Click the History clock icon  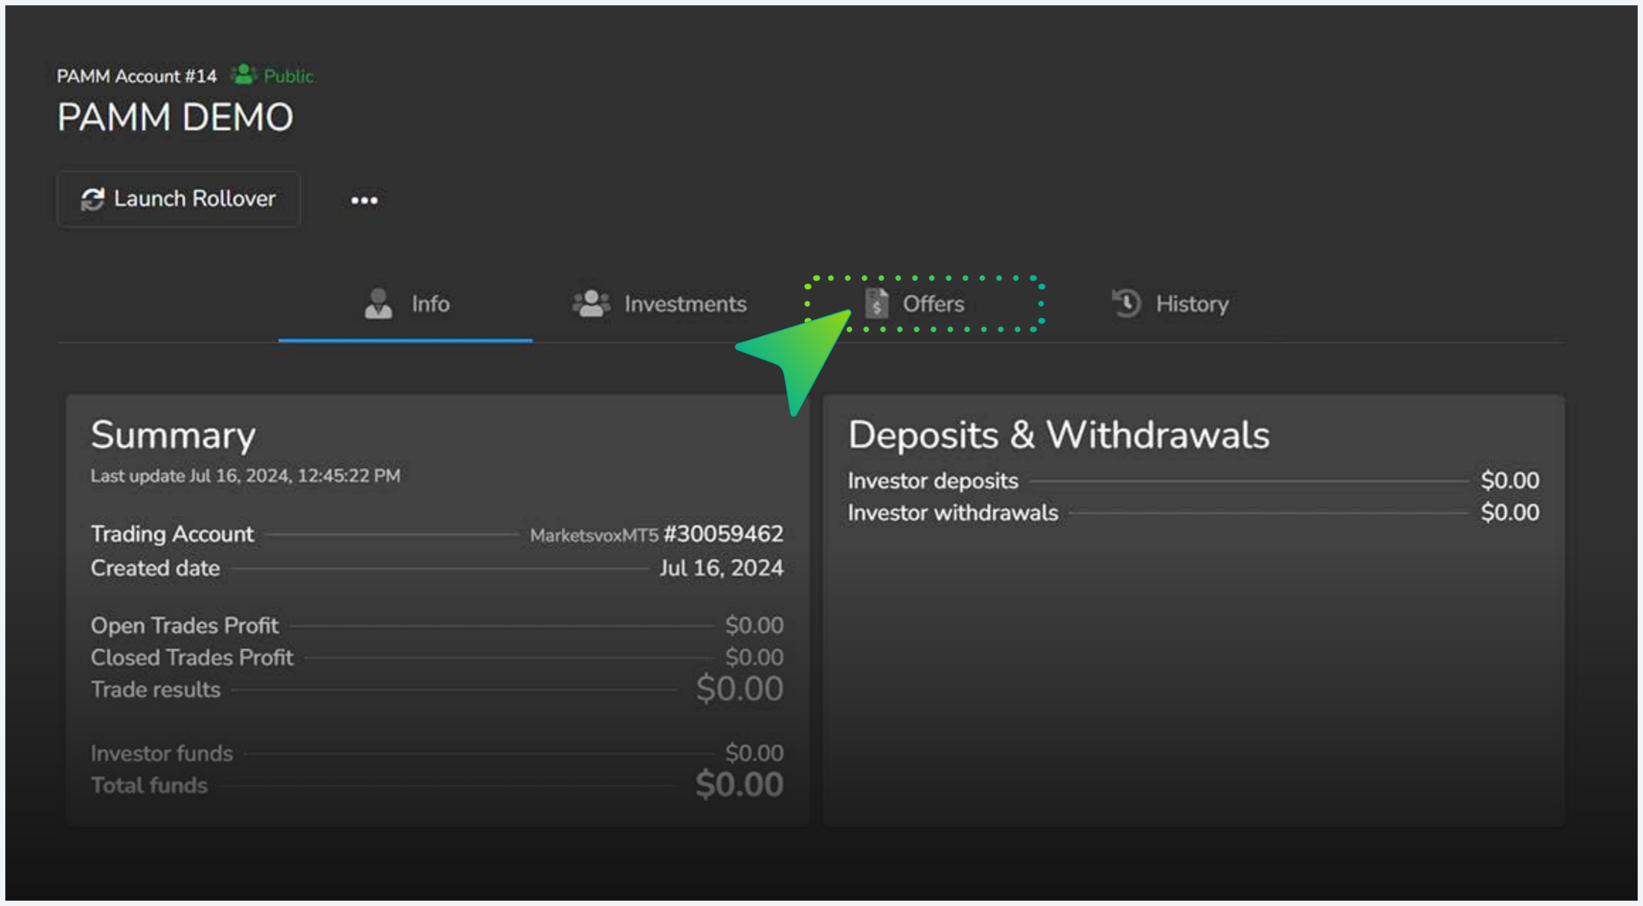coord(1126,303)
